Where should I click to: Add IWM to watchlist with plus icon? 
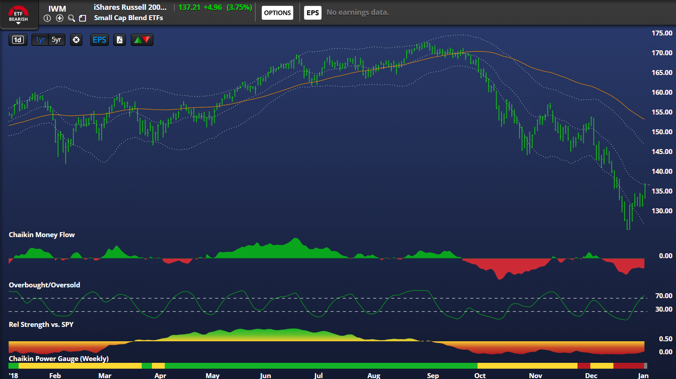pyautogui.click(x=59, y=18)
